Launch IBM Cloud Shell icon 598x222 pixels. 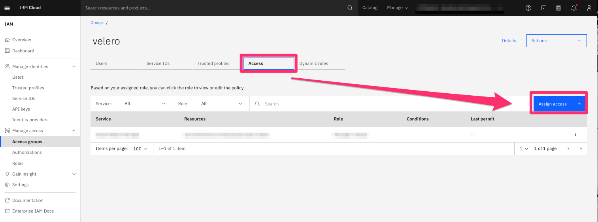coord(544,8)
